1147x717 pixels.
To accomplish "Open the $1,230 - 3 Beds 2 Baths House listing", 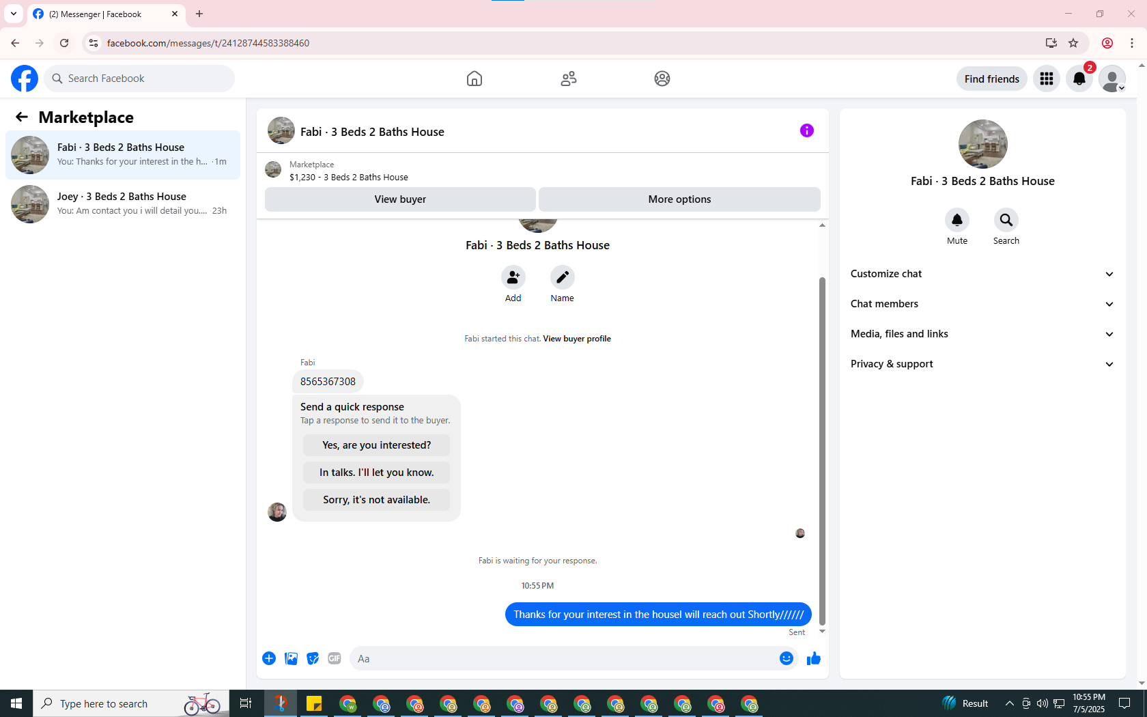I will tap(349, 177).
